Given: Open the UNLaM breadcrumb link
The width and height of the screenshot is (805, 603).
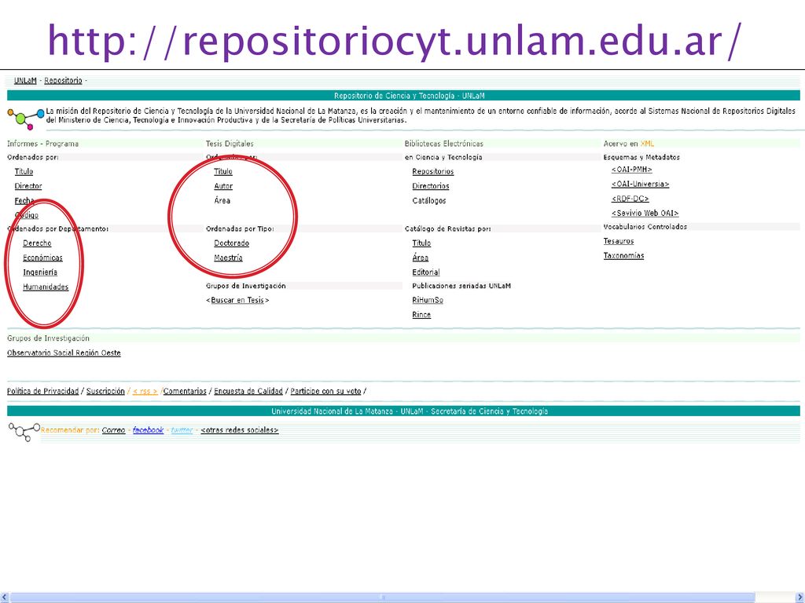Looking at the screenshot, I should pos(25,81).
